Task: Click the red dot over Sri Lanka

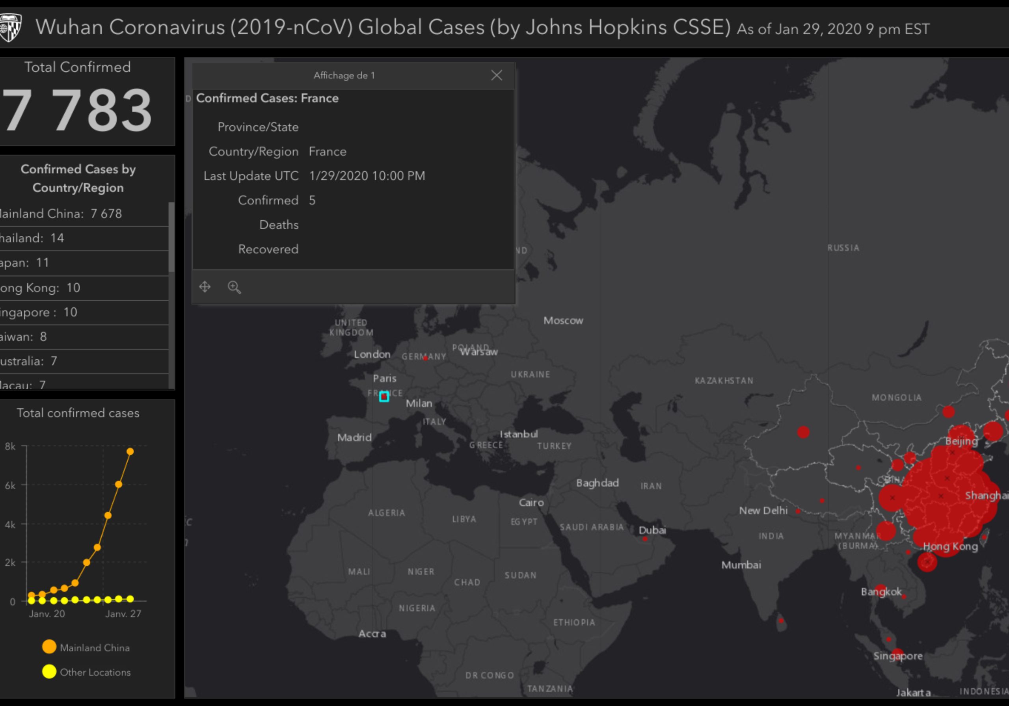Action: click(x=781, y=621)
